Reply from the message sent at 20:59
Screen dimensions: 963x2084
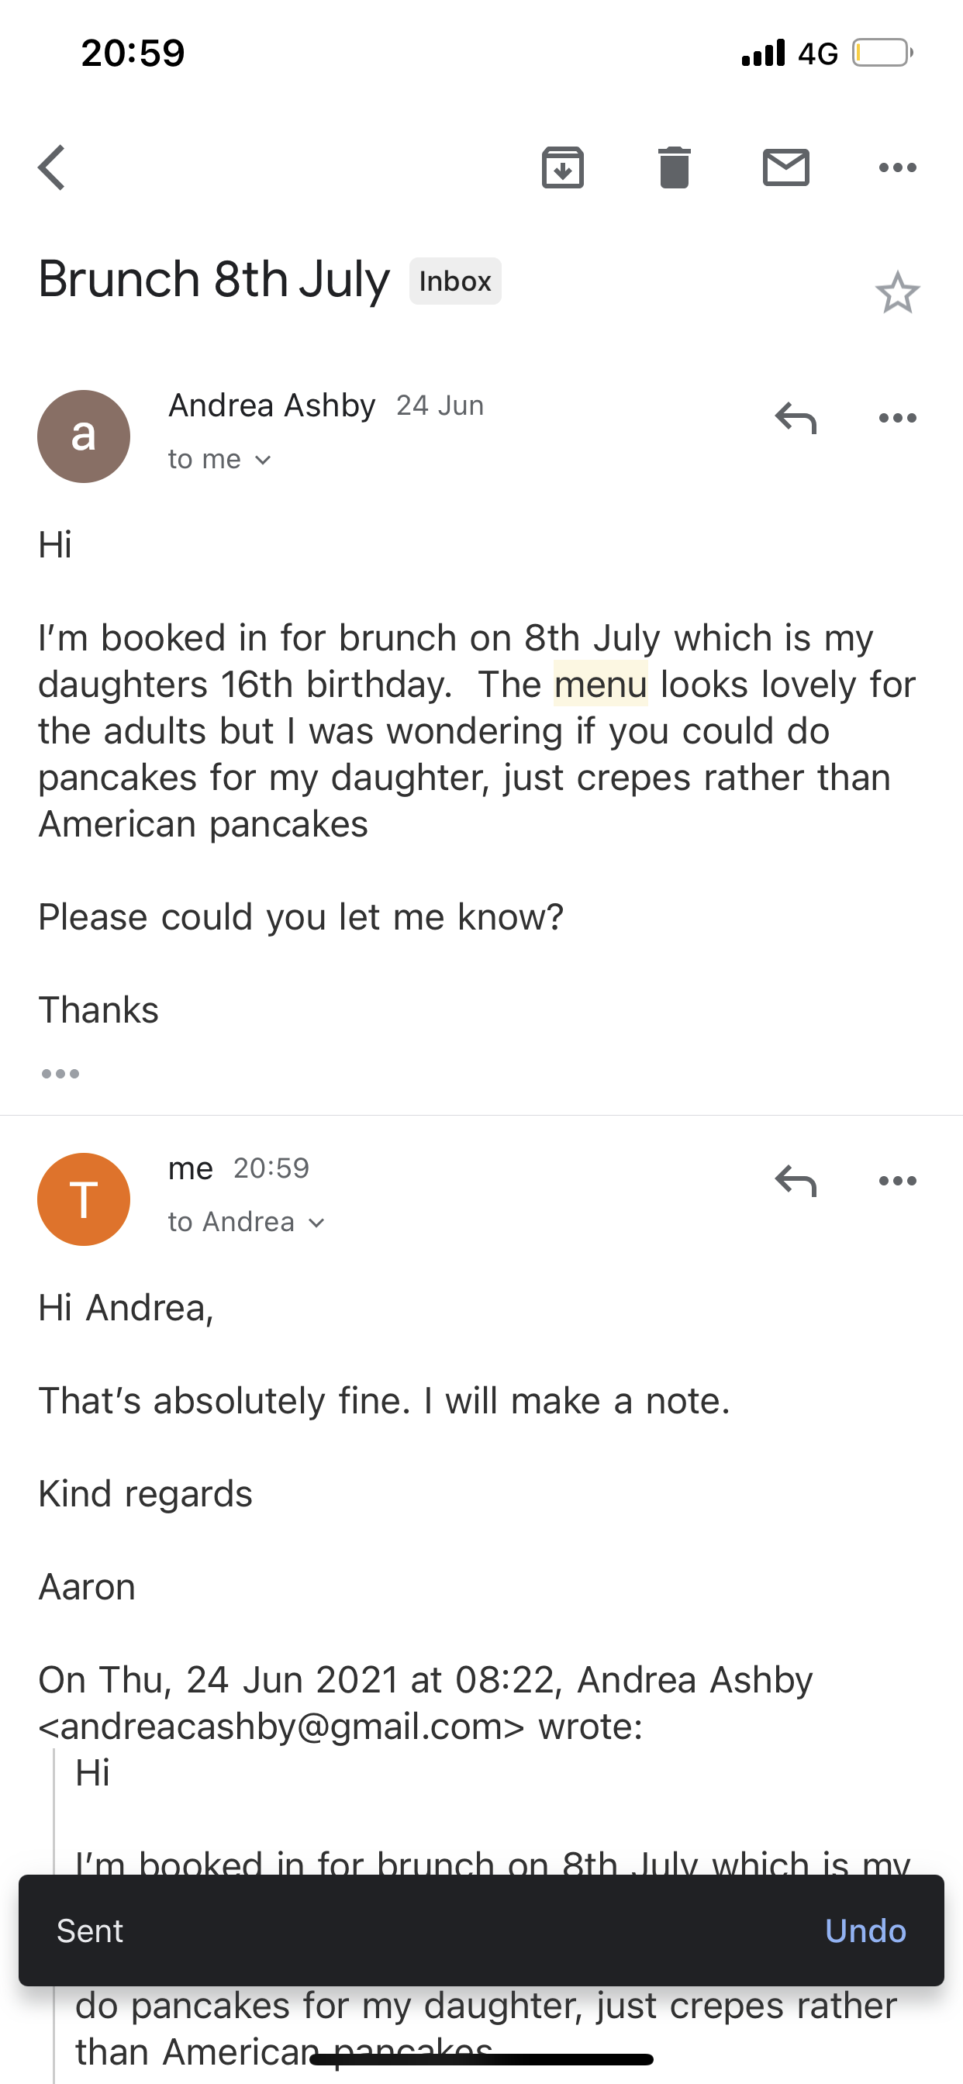coord(796,1181)
